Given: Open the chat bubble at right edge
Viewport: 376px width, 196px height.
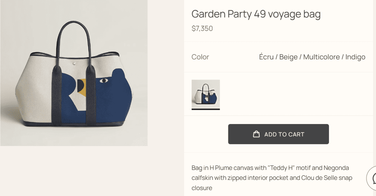Looking at the screenshot, I should click(x=372, y=178).
